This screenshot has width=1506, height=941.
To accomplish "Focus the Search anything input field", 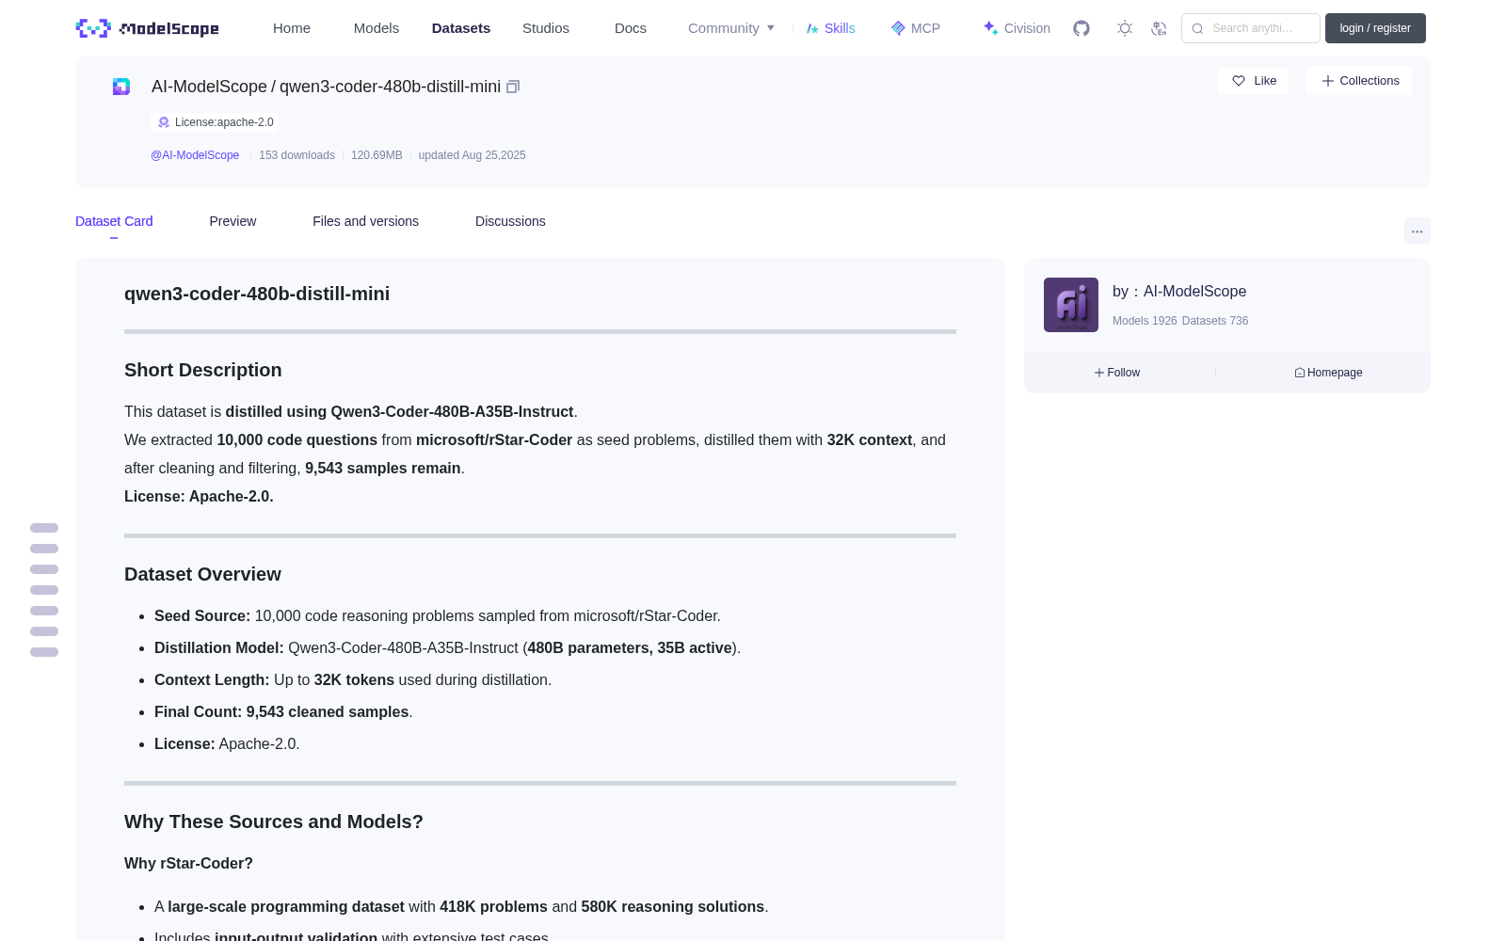I will tap(1251, 28).
